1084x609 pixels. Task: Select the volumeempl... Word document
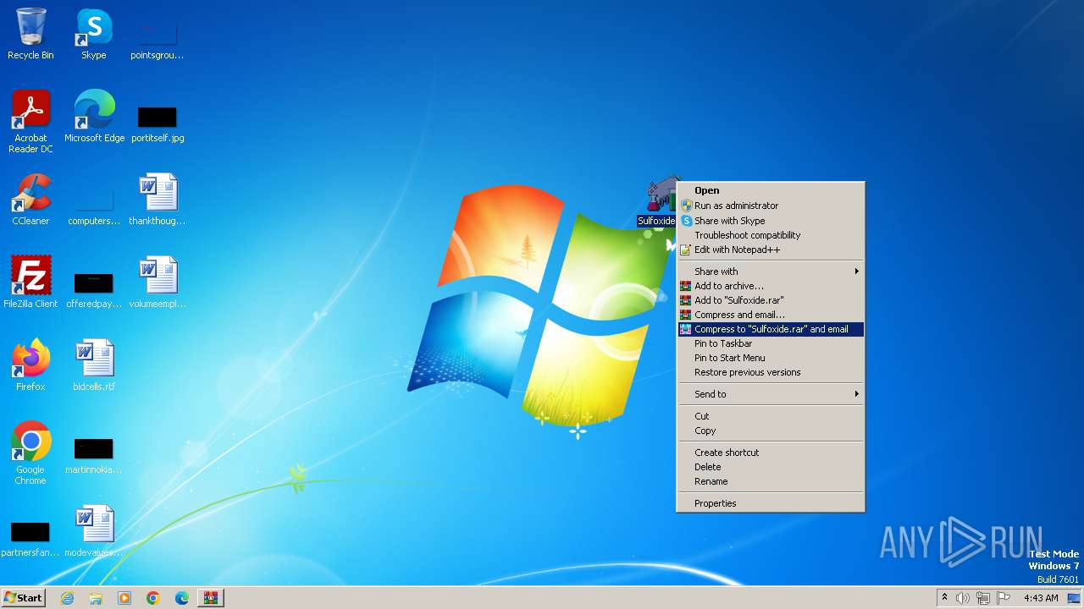(x=157, y=283)
